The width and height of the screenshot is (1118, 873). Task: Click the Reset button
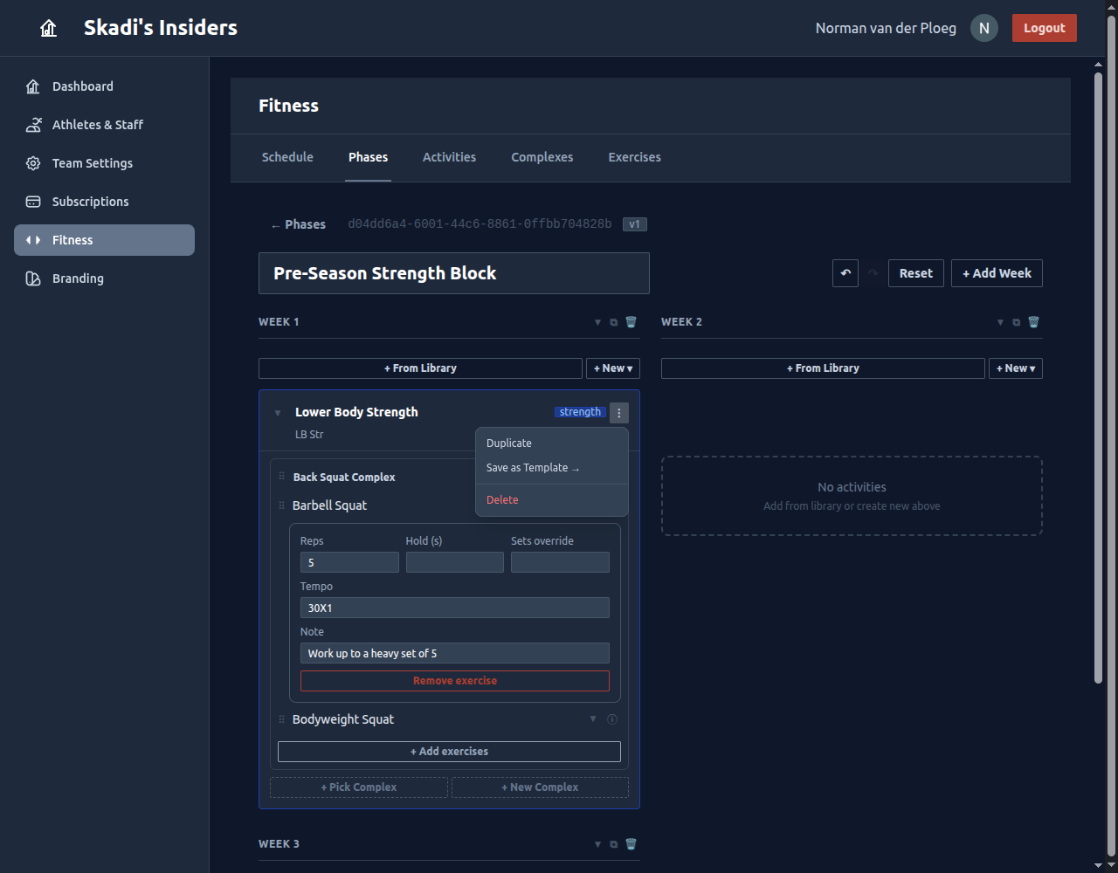point(916,273)
